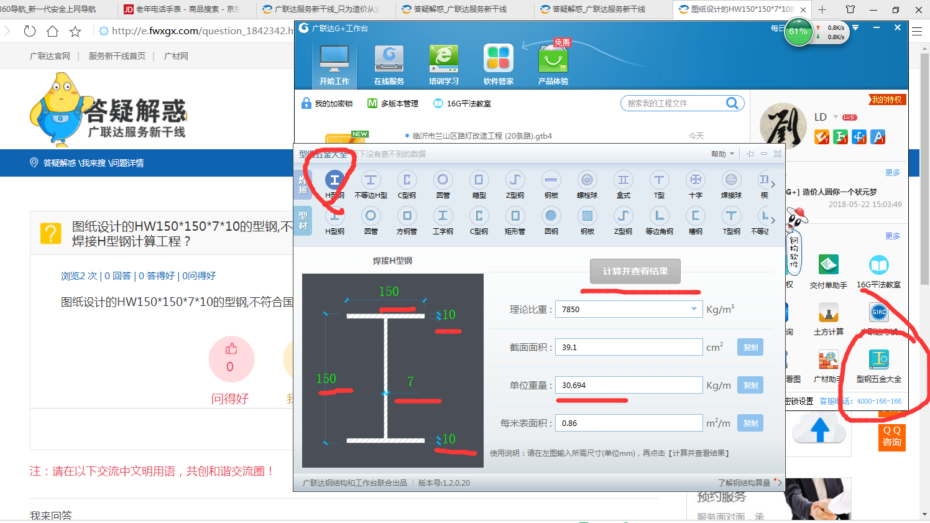Expand more 型材 types with arrow
930x523 pixels.
tap(773, 220)
